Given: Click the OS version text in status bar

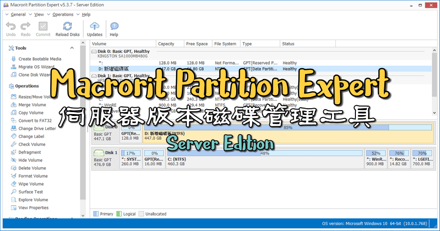Looking at the screenshot, I should 374,224.
